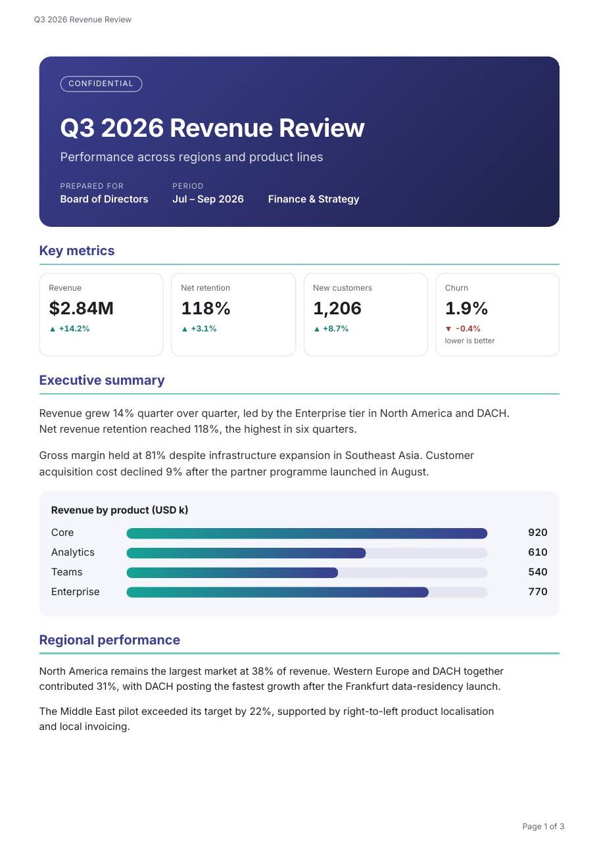Click the 'Churn' card label
This screenshot has height=847, width=599.
457,288
